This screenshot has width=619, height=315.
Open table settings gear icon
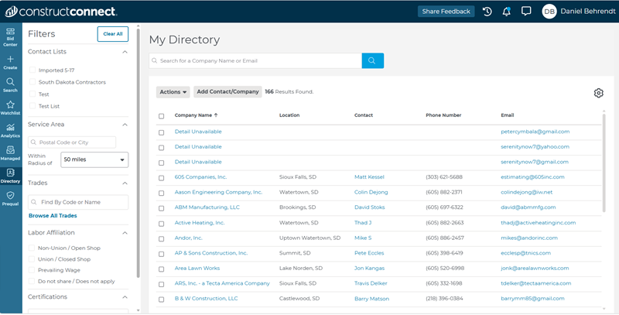[x=598, y=93]
